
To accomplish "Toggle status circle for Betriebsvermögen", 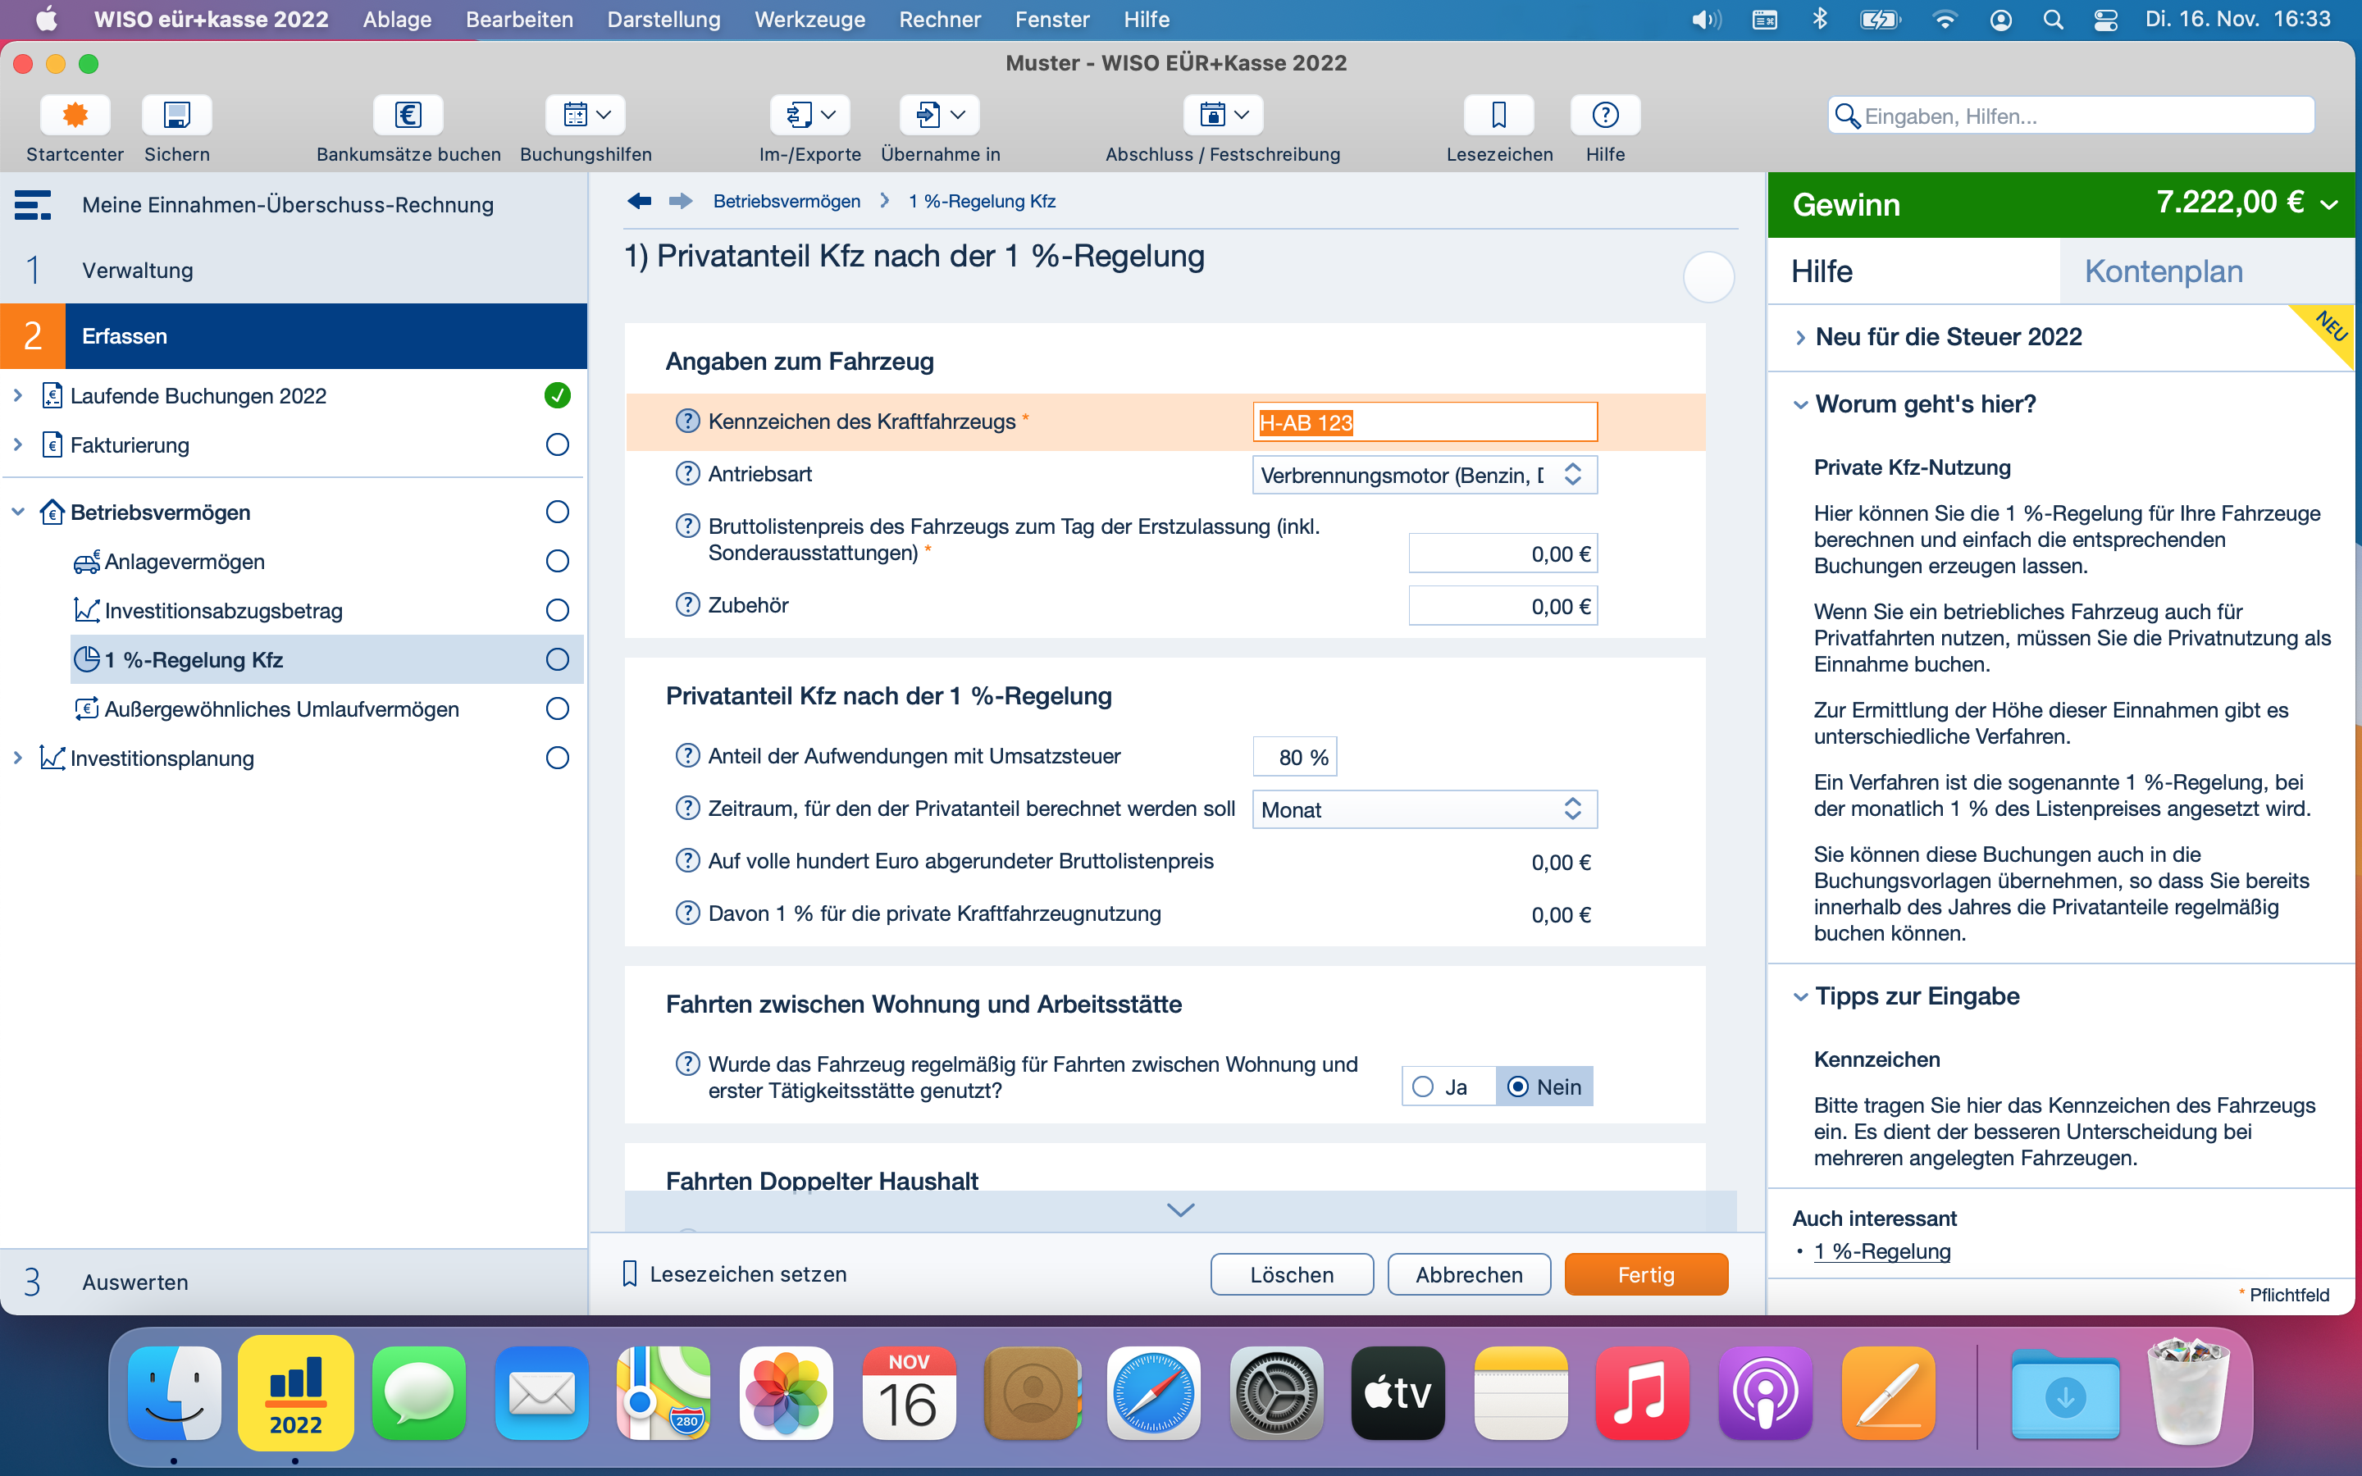I will 558,512.
